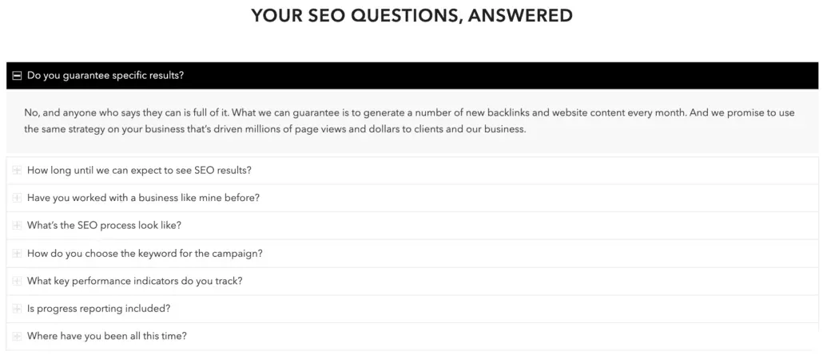Viewport: 823px width, 355px height.
Task: Click empty area of the black accordion header bar
Action: (x=519, y=76)
